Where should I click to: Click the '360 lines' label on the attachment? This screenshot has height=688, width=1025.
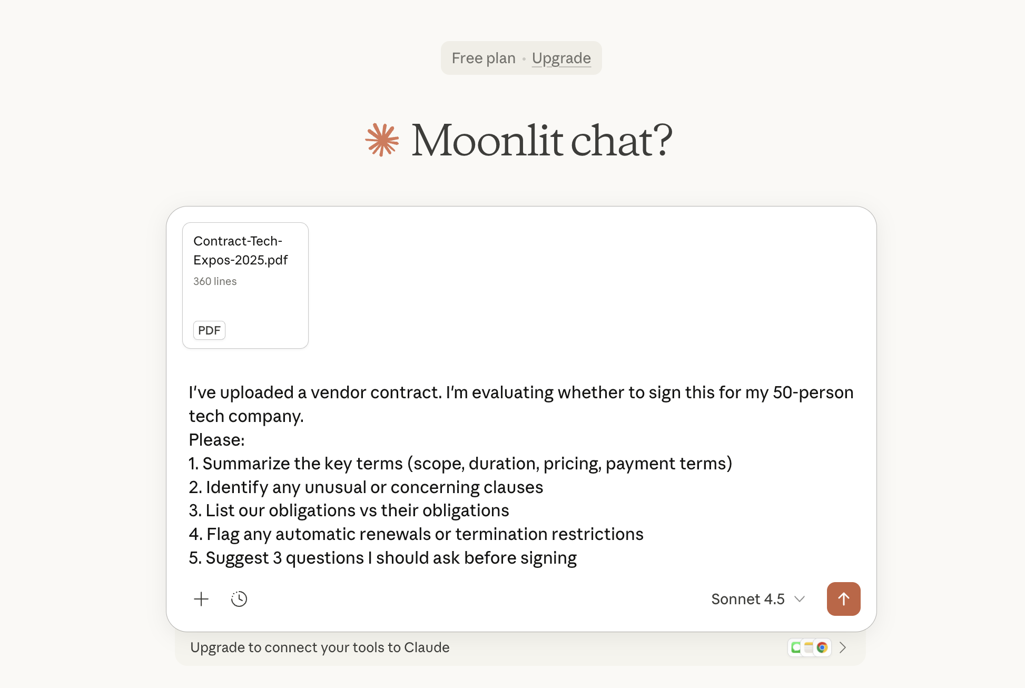215,281
